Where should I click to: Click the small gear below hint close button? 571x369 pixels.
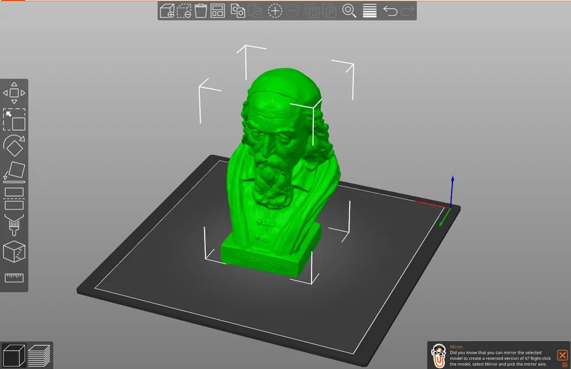click(565, 365)
